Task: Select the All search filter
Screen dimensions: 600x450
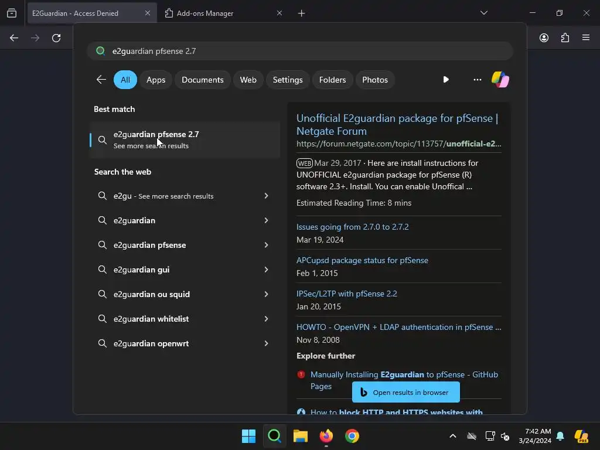Action: coord(125,80)
